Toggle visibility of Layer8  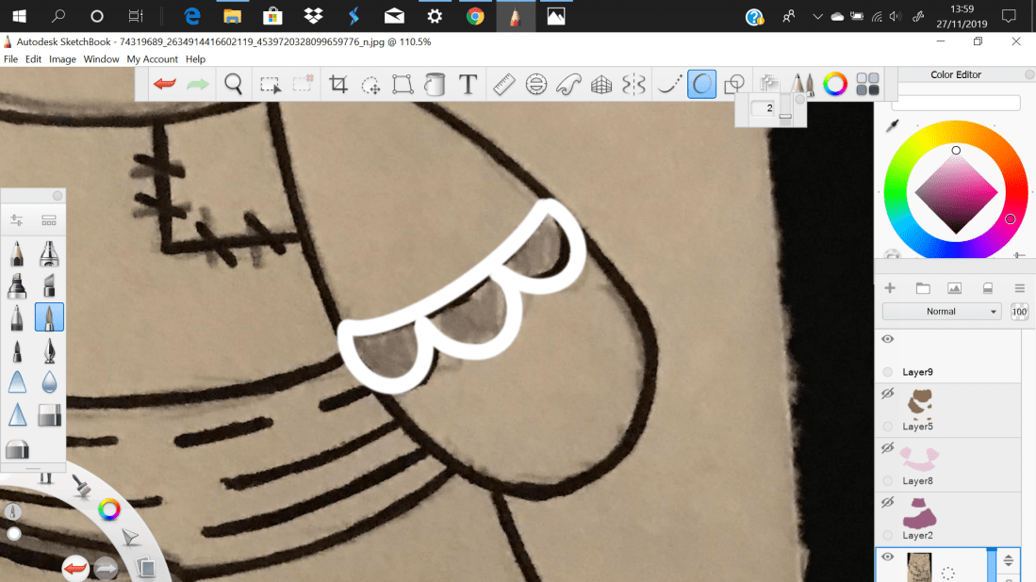886,448
